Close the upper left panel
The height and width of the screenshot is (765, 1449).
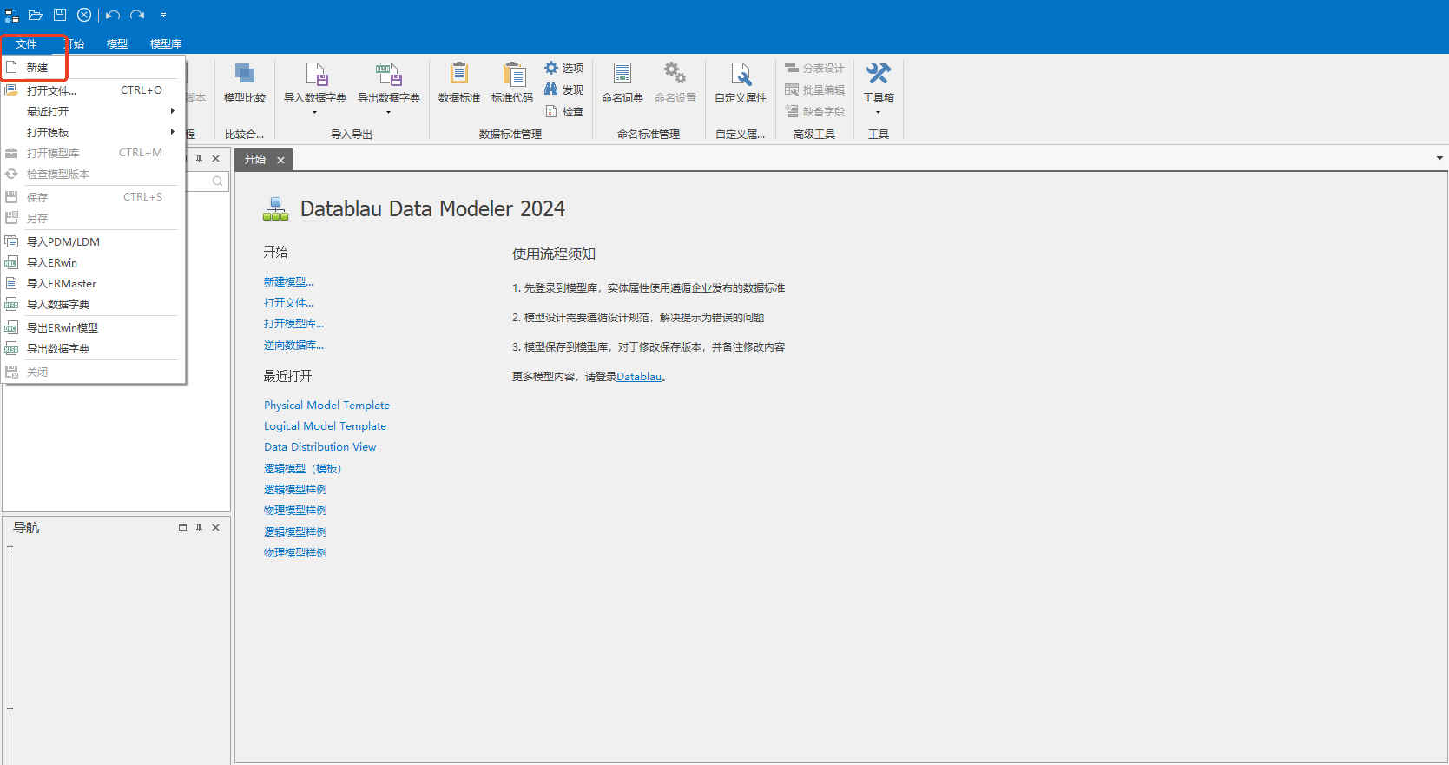(x=216, y=159)
